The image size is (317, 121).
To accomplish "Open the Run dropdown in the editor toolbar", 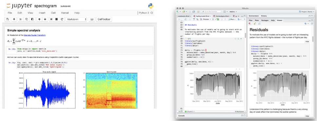I will click(232, 19).
